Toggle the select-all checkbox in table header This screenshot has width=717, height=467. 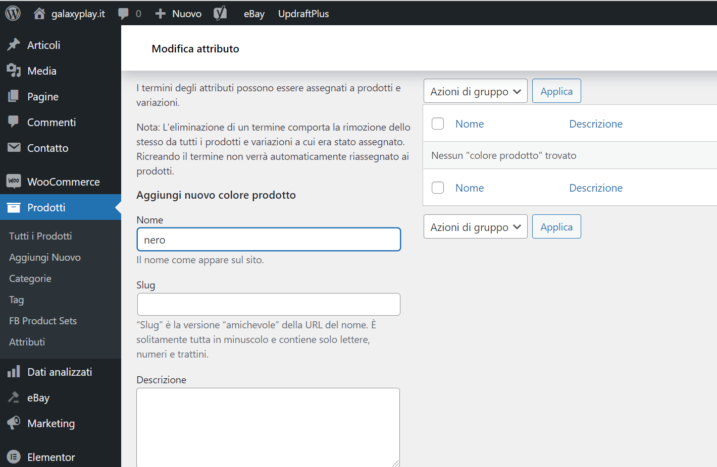438,124
